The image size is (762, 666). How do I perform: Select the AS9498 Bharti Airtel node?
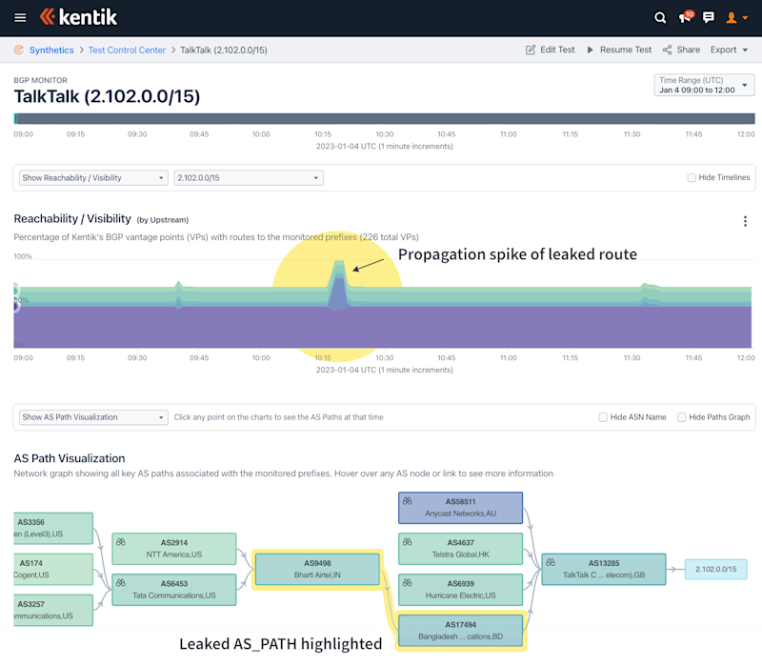317,569
